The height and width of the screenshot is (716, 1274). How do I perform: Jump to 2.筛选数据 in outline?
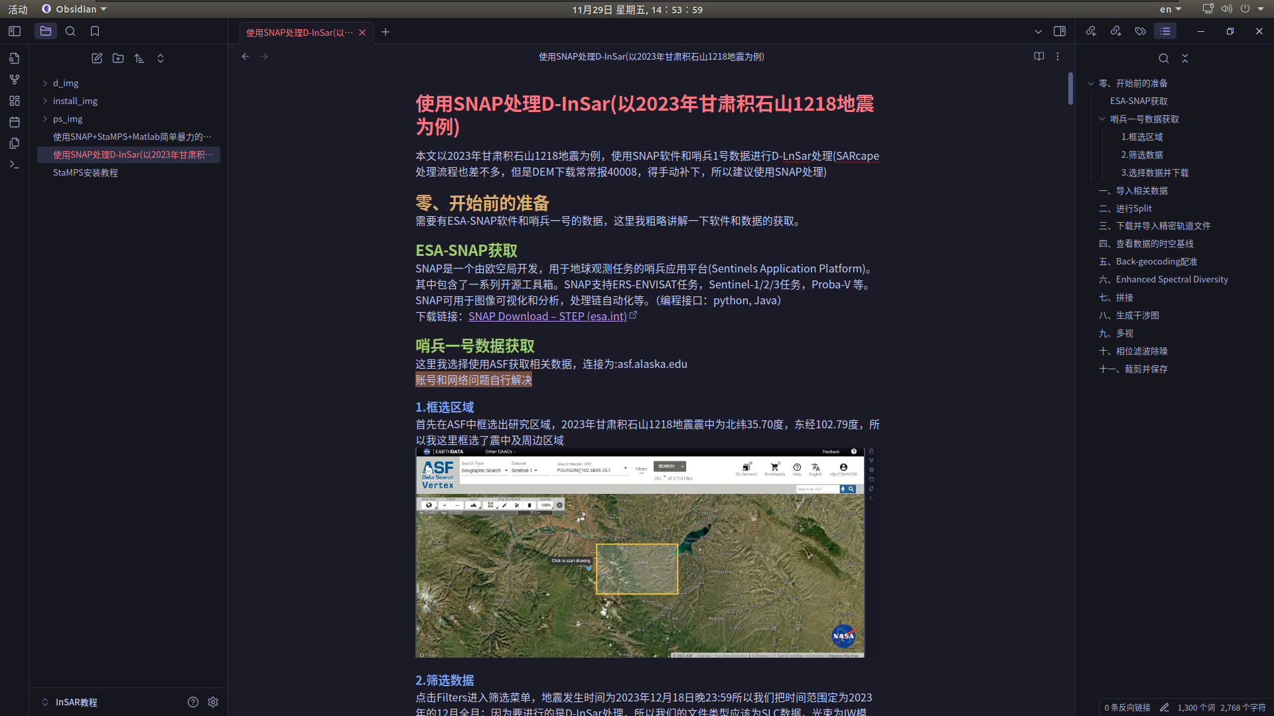tap(1142, 154)
